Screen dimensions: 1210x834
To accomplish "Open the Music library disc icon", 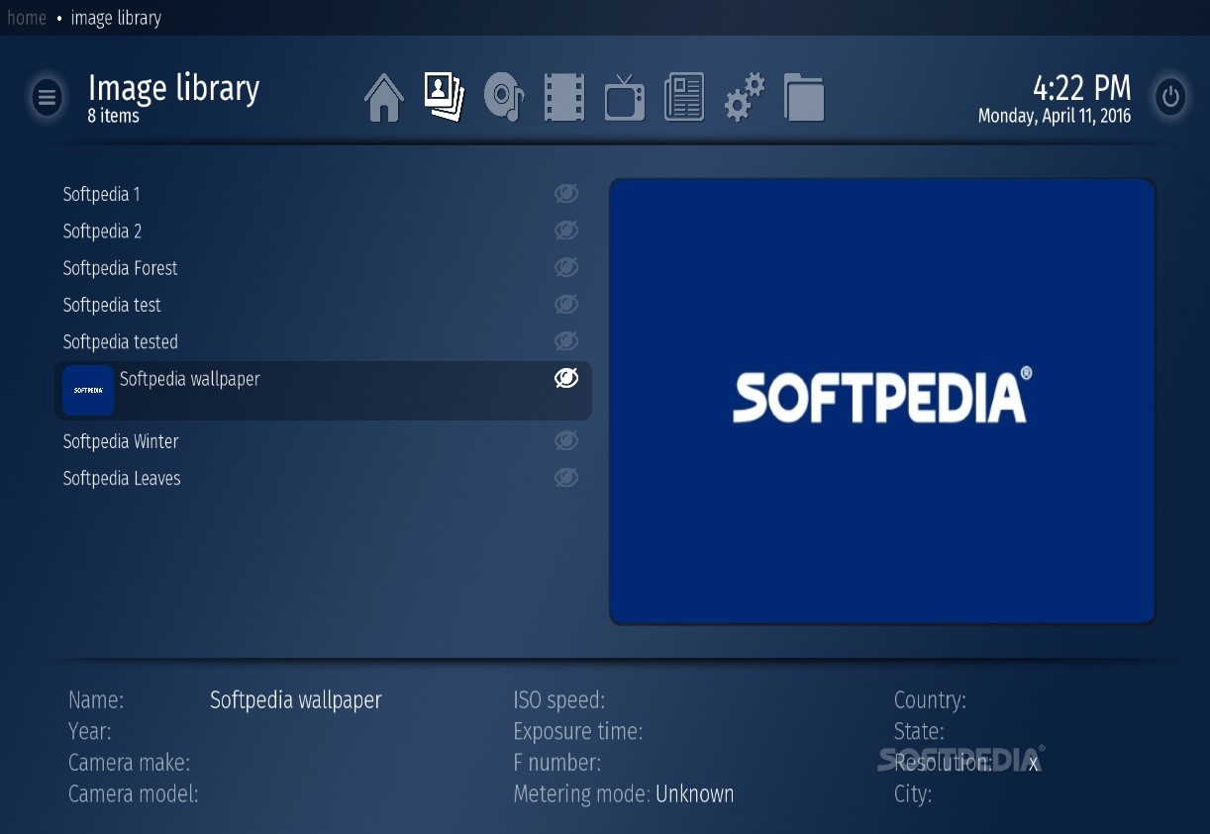I will (x=504, y=98).
